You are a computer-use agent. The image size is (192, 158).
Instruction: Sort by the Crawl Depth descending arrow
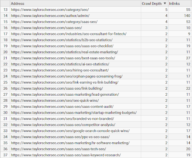tap(165, 3)
